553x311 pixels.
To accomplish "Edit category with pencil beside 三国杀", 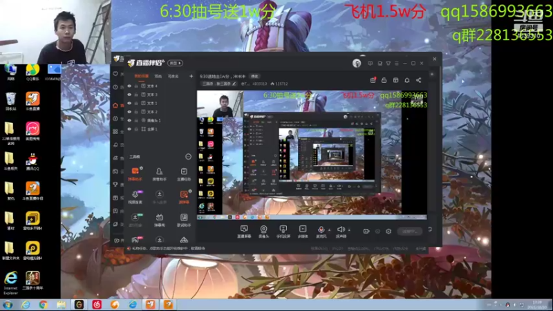I will tap(234, 84).
